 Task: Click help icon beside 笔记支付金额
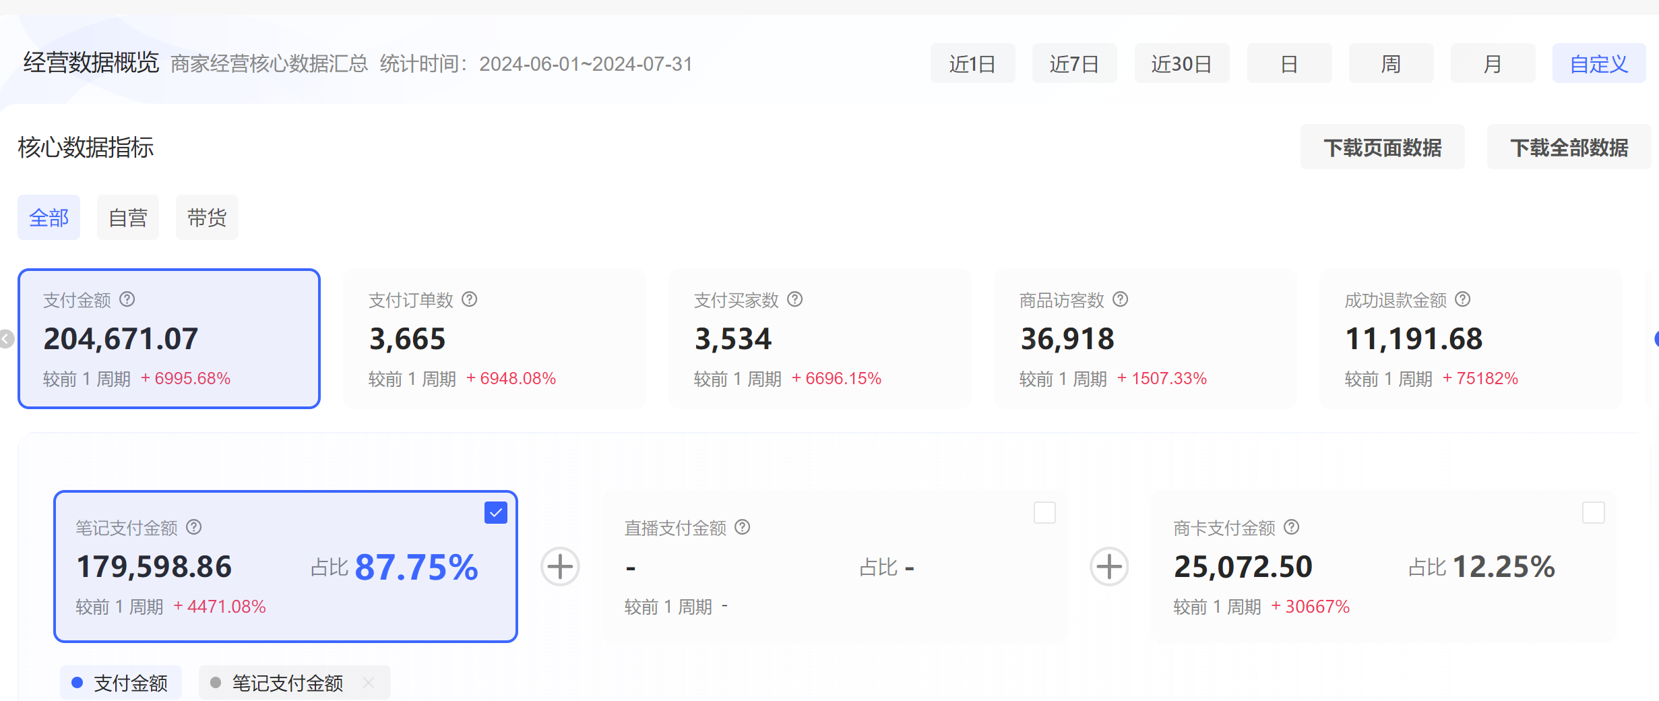(194, 527)
